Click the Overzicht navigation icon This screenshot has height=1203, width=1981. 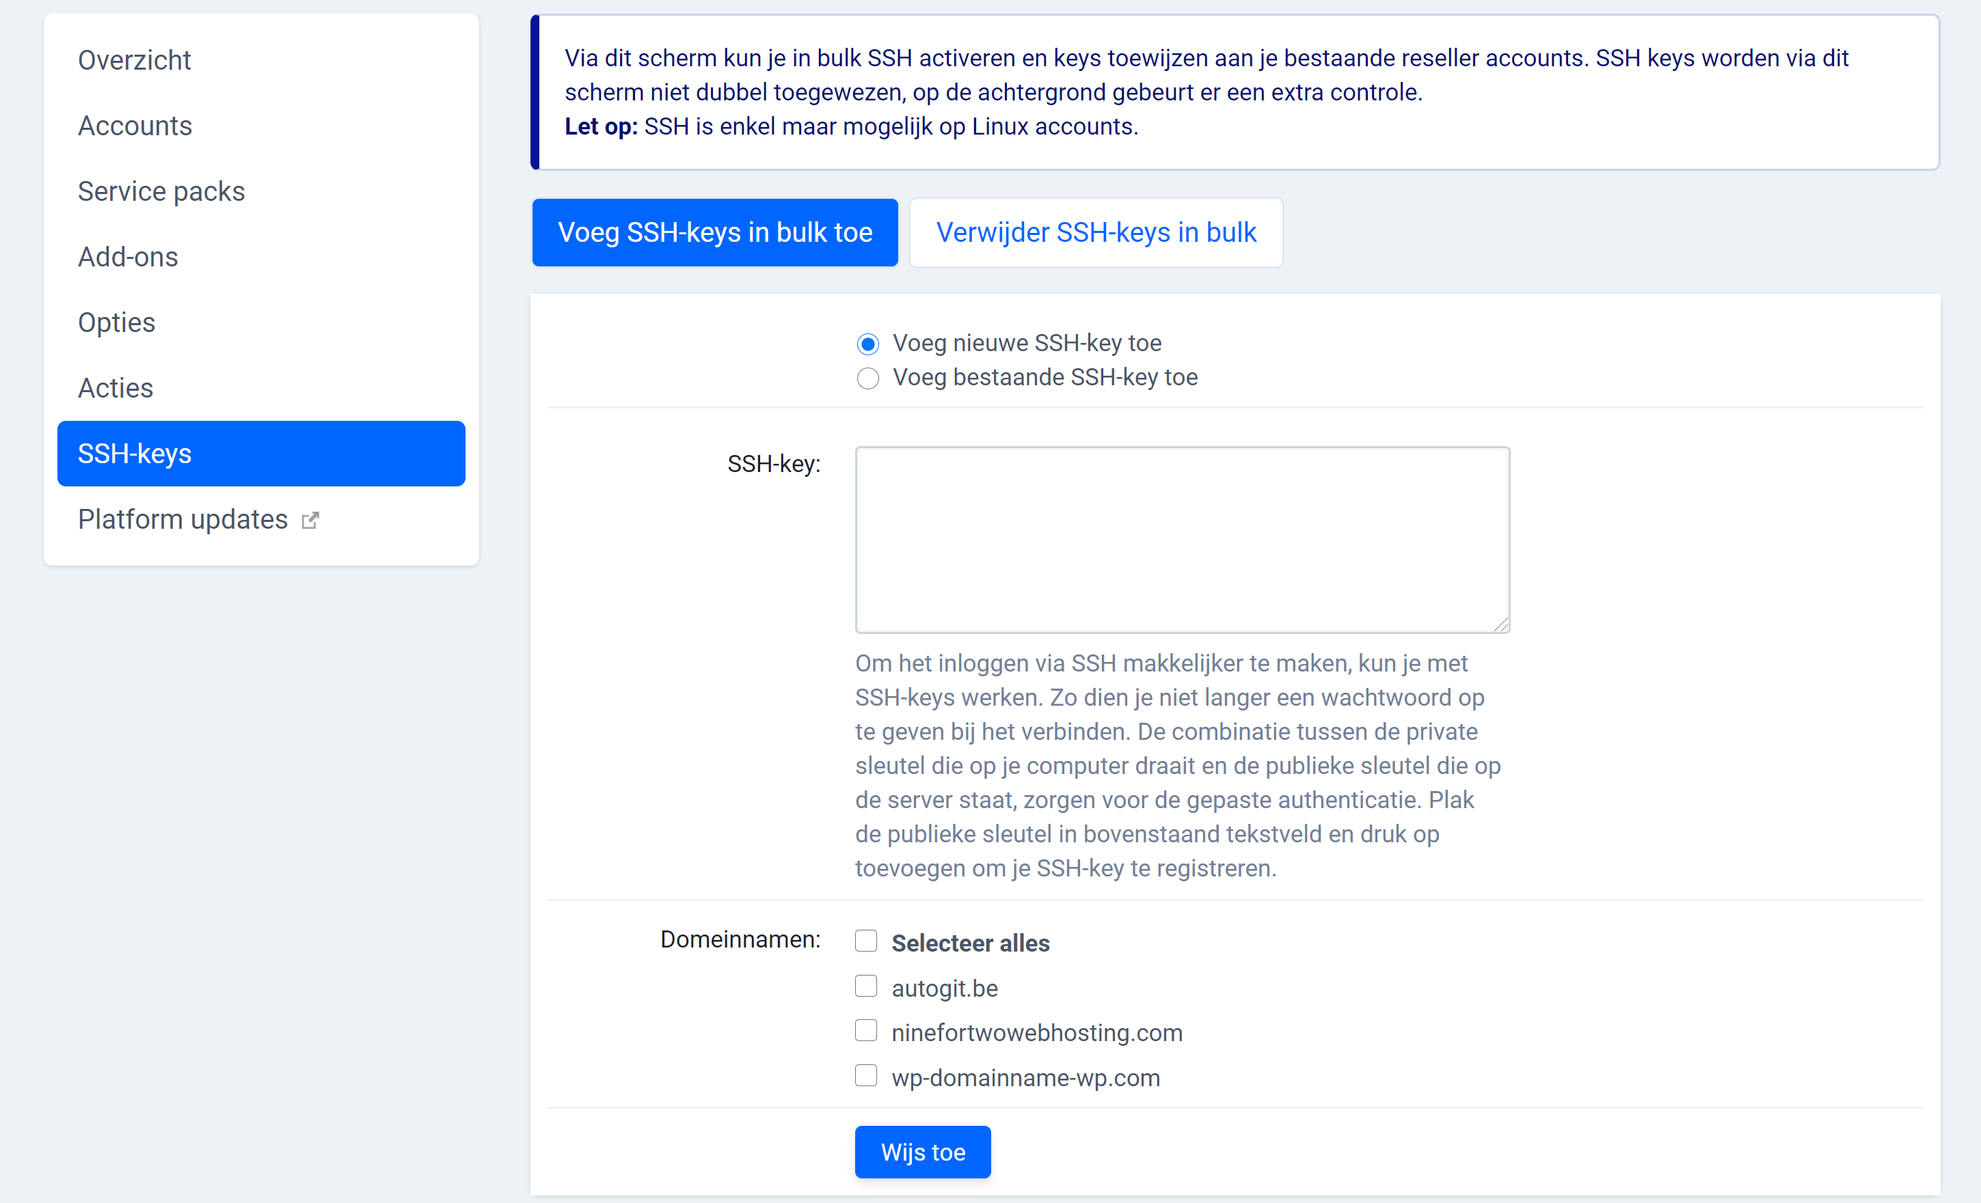tap(136, 58)
